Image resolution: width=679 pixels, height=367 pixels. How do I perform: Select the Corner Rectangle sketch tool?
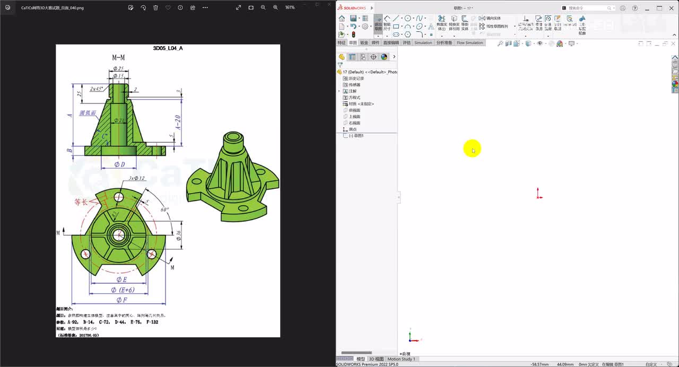pos(396,27)
